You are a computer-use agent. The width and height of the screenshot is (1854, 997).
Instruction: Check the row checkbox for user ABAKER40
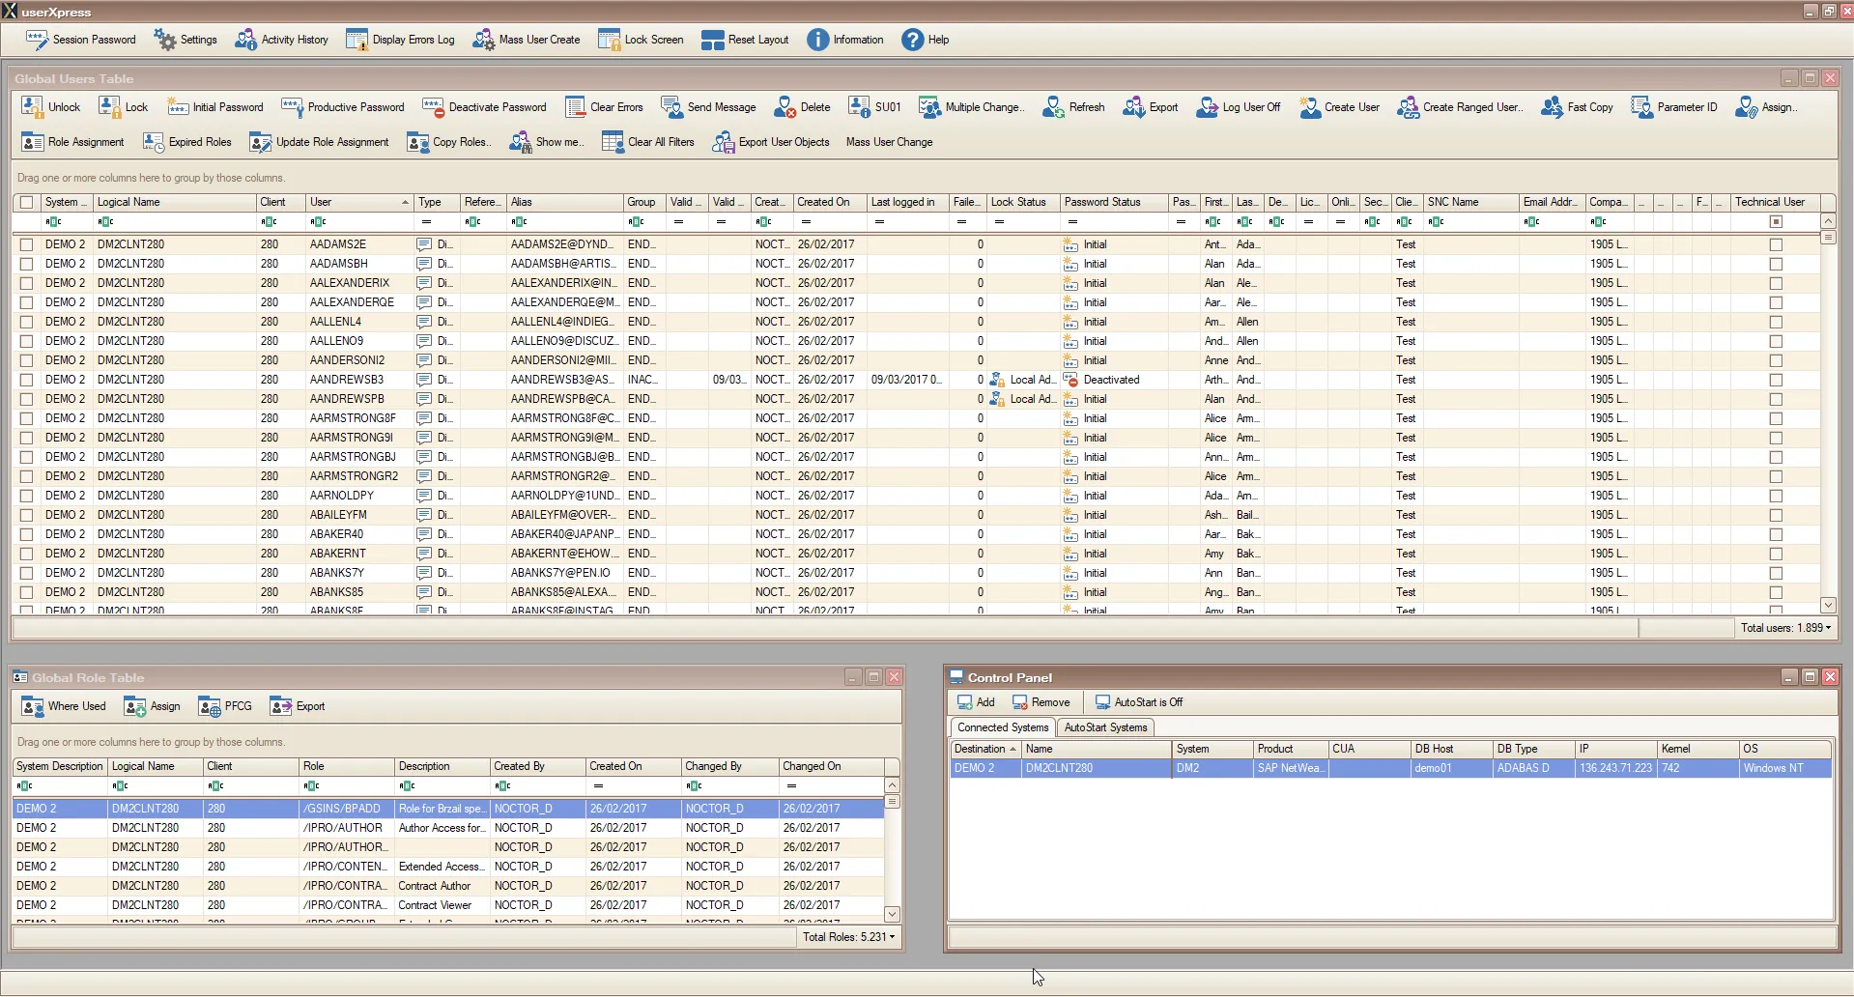click(x=26, y=534)
